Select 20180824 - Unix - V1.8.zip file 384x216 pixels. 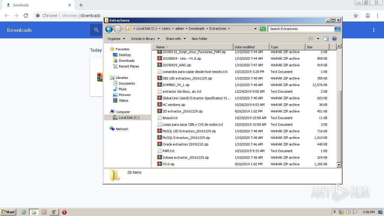pos(182,58)
